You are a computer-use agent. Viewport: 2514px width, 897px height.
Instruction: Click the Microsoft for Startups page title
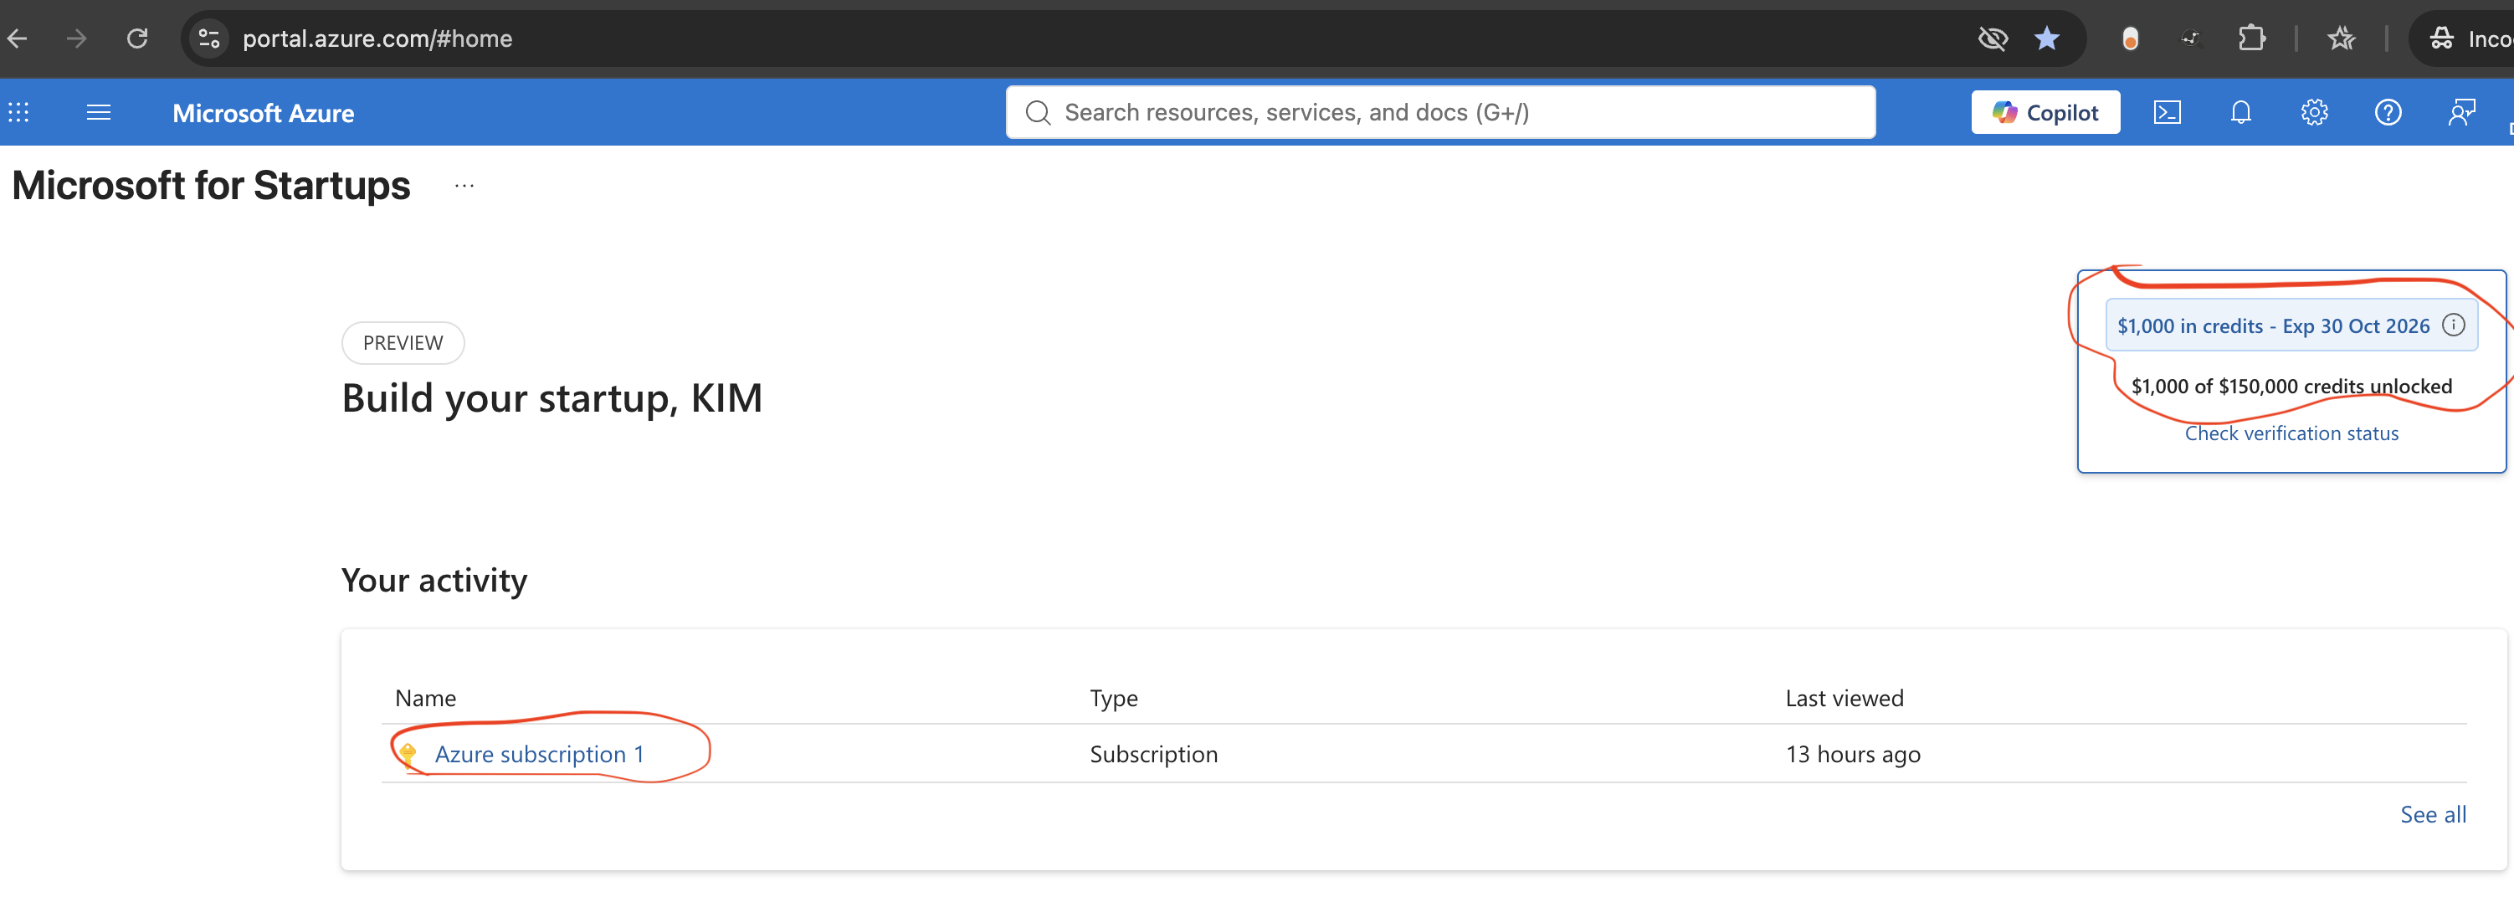point(211,186)
